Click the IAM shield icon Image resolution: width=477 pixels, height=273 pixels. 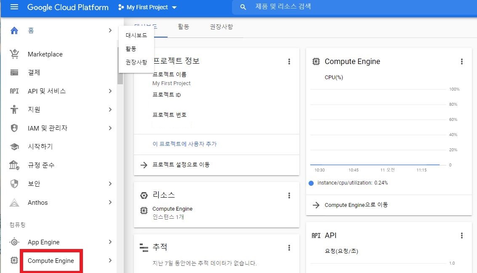pyautogui.click(x=14, y=128)
